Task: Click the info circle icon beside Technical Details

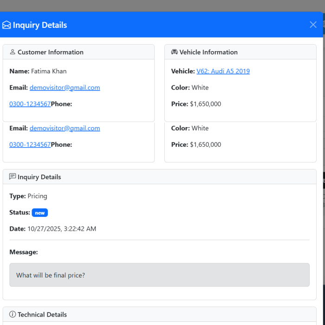Action: 13,314
